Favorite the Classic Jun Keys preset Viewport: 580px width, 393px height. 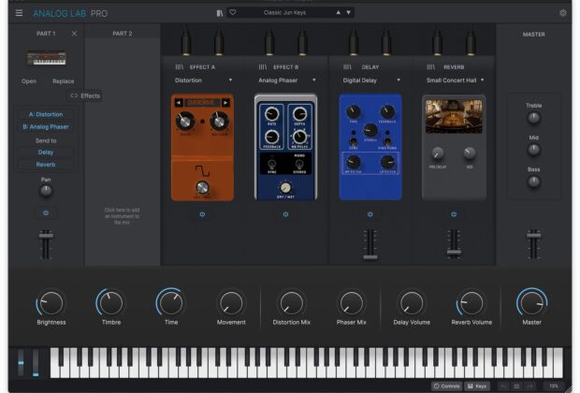coord(233,12)
